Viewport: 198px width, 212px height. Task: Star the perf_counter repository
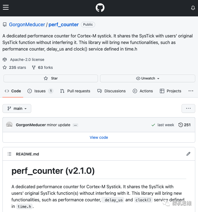[x=51, y=78]
